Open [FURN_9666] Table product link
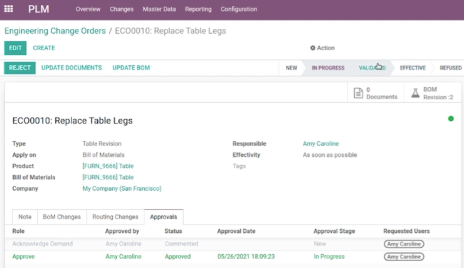Viewport: 464px width, 268px height. 108,166
